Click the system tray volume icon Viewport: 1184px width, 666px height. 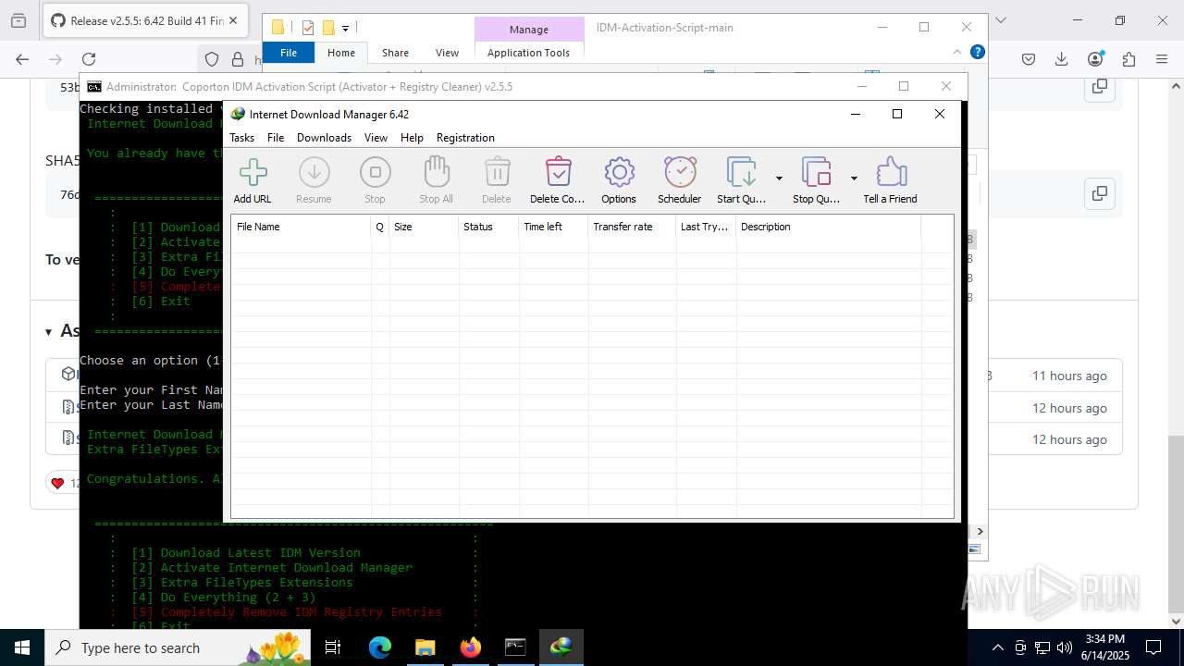[1065, 647]
